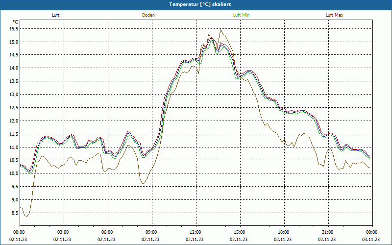Click the °C unit label on axis

point(16,22)
